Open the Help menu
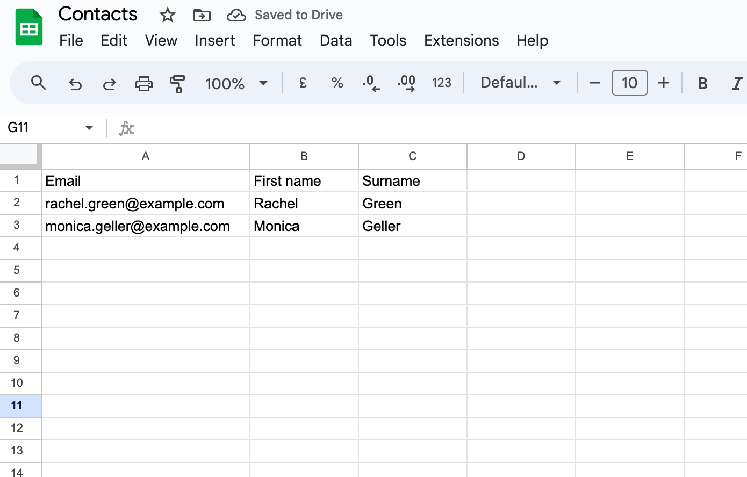The width and height of the screenshot is (747, 477). tap(532, 40)
